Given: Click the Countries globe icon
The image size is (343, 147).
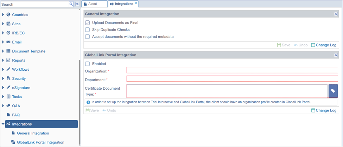Looking at the screenshot, I should pyautogui.click(x=8, y=15).
